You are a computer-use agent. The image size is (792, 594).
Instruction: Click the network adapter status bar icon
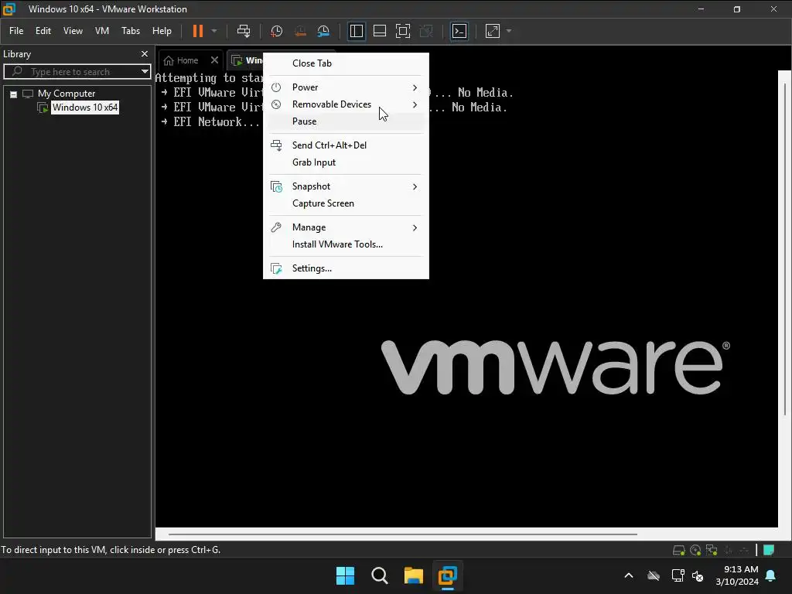pyautogui.click(x=712, y=550)
